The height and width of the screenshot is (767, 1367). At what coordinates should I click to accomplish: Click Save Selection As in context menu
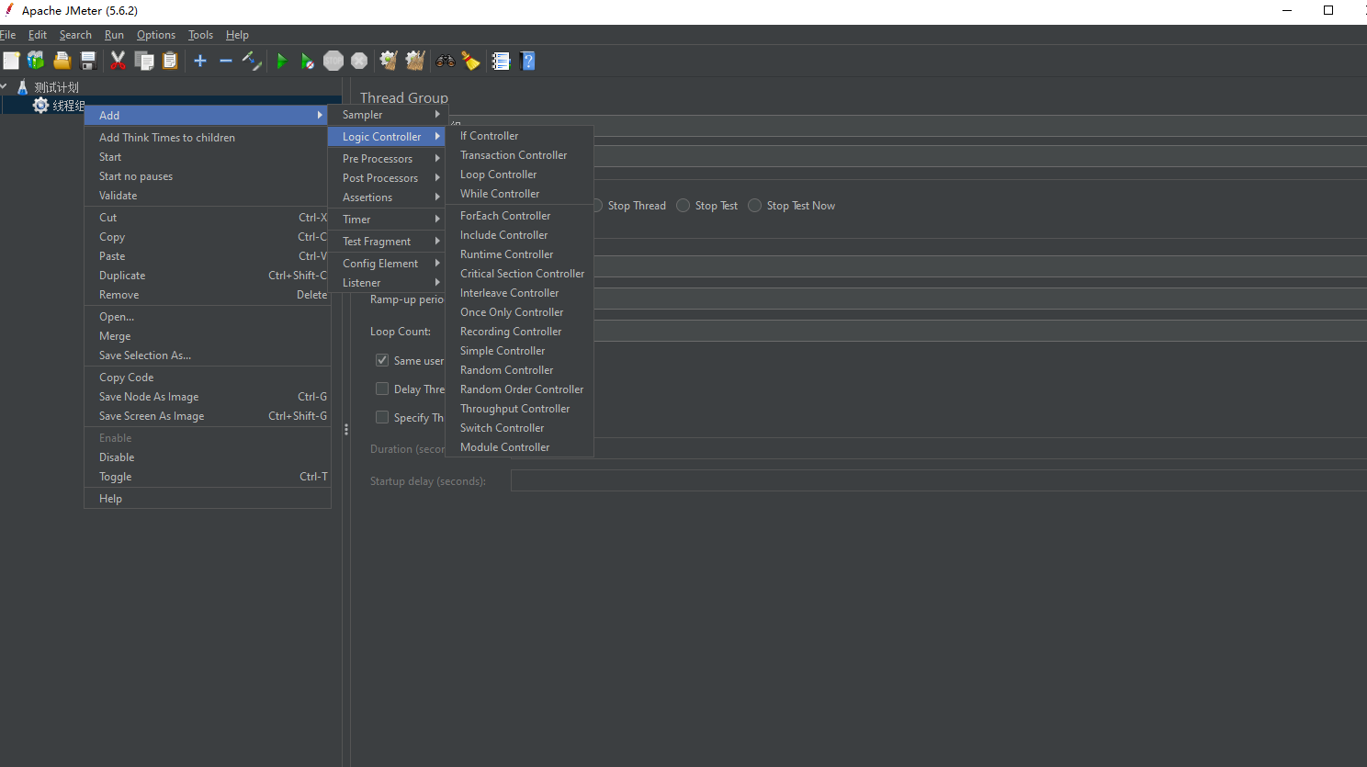(x=208, y=355)
